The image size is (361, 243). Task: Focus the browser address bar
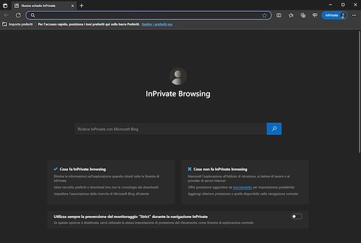click(x=149, y=15)
